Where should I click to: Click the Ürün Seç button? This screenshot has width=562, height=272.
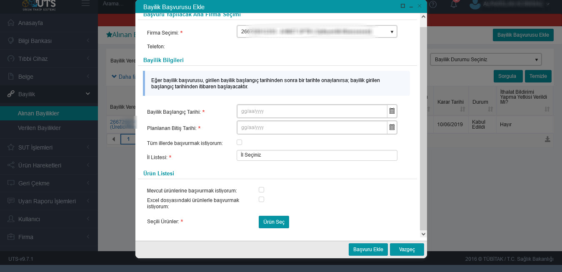274,222
